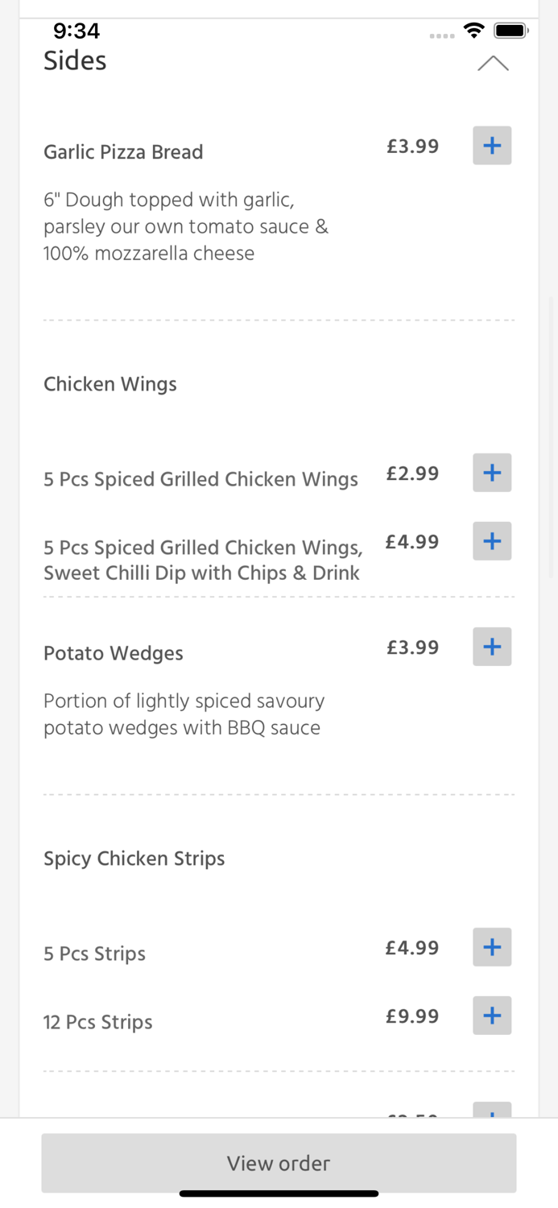
Task: Add 5 Pcs Strips to the order
Action: [492, 947]
